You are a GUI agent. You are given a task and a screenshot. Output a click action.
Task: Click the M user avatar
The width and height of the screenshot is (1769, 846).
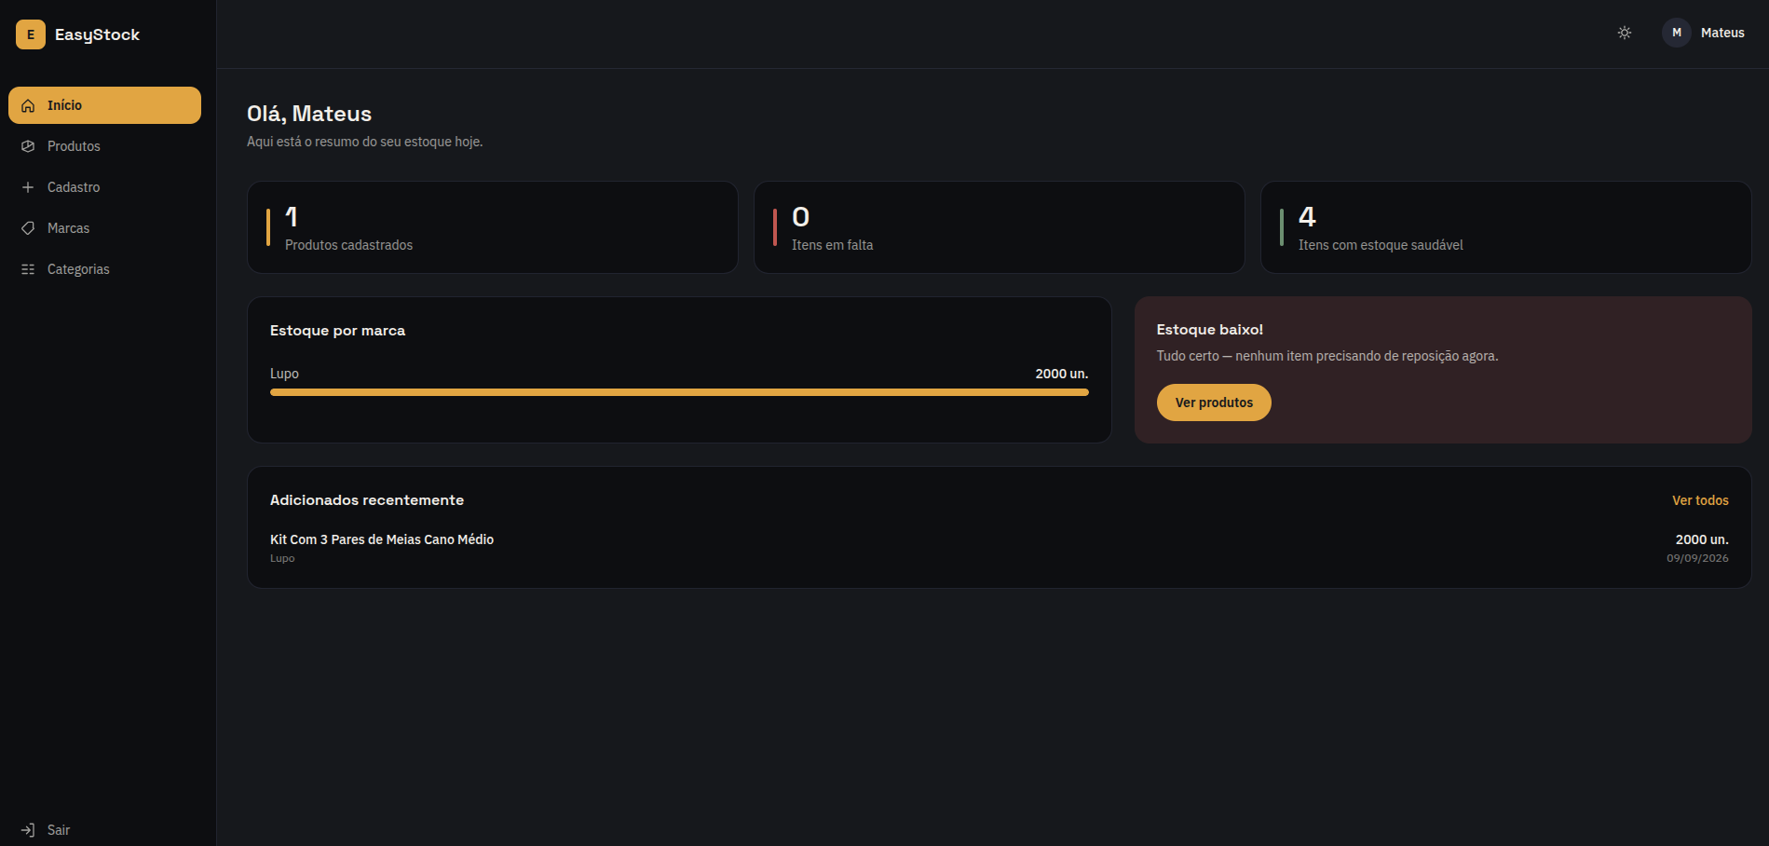1677,33
